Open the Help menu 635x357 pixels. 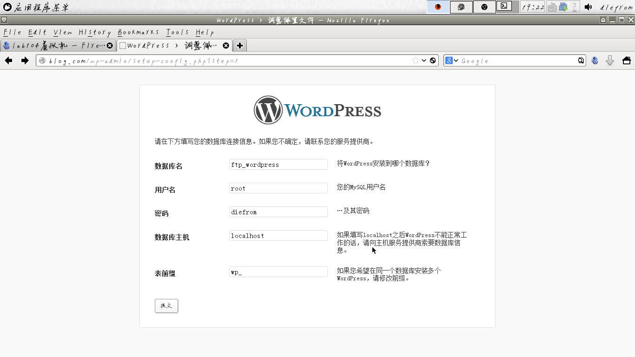coord(205,32)
